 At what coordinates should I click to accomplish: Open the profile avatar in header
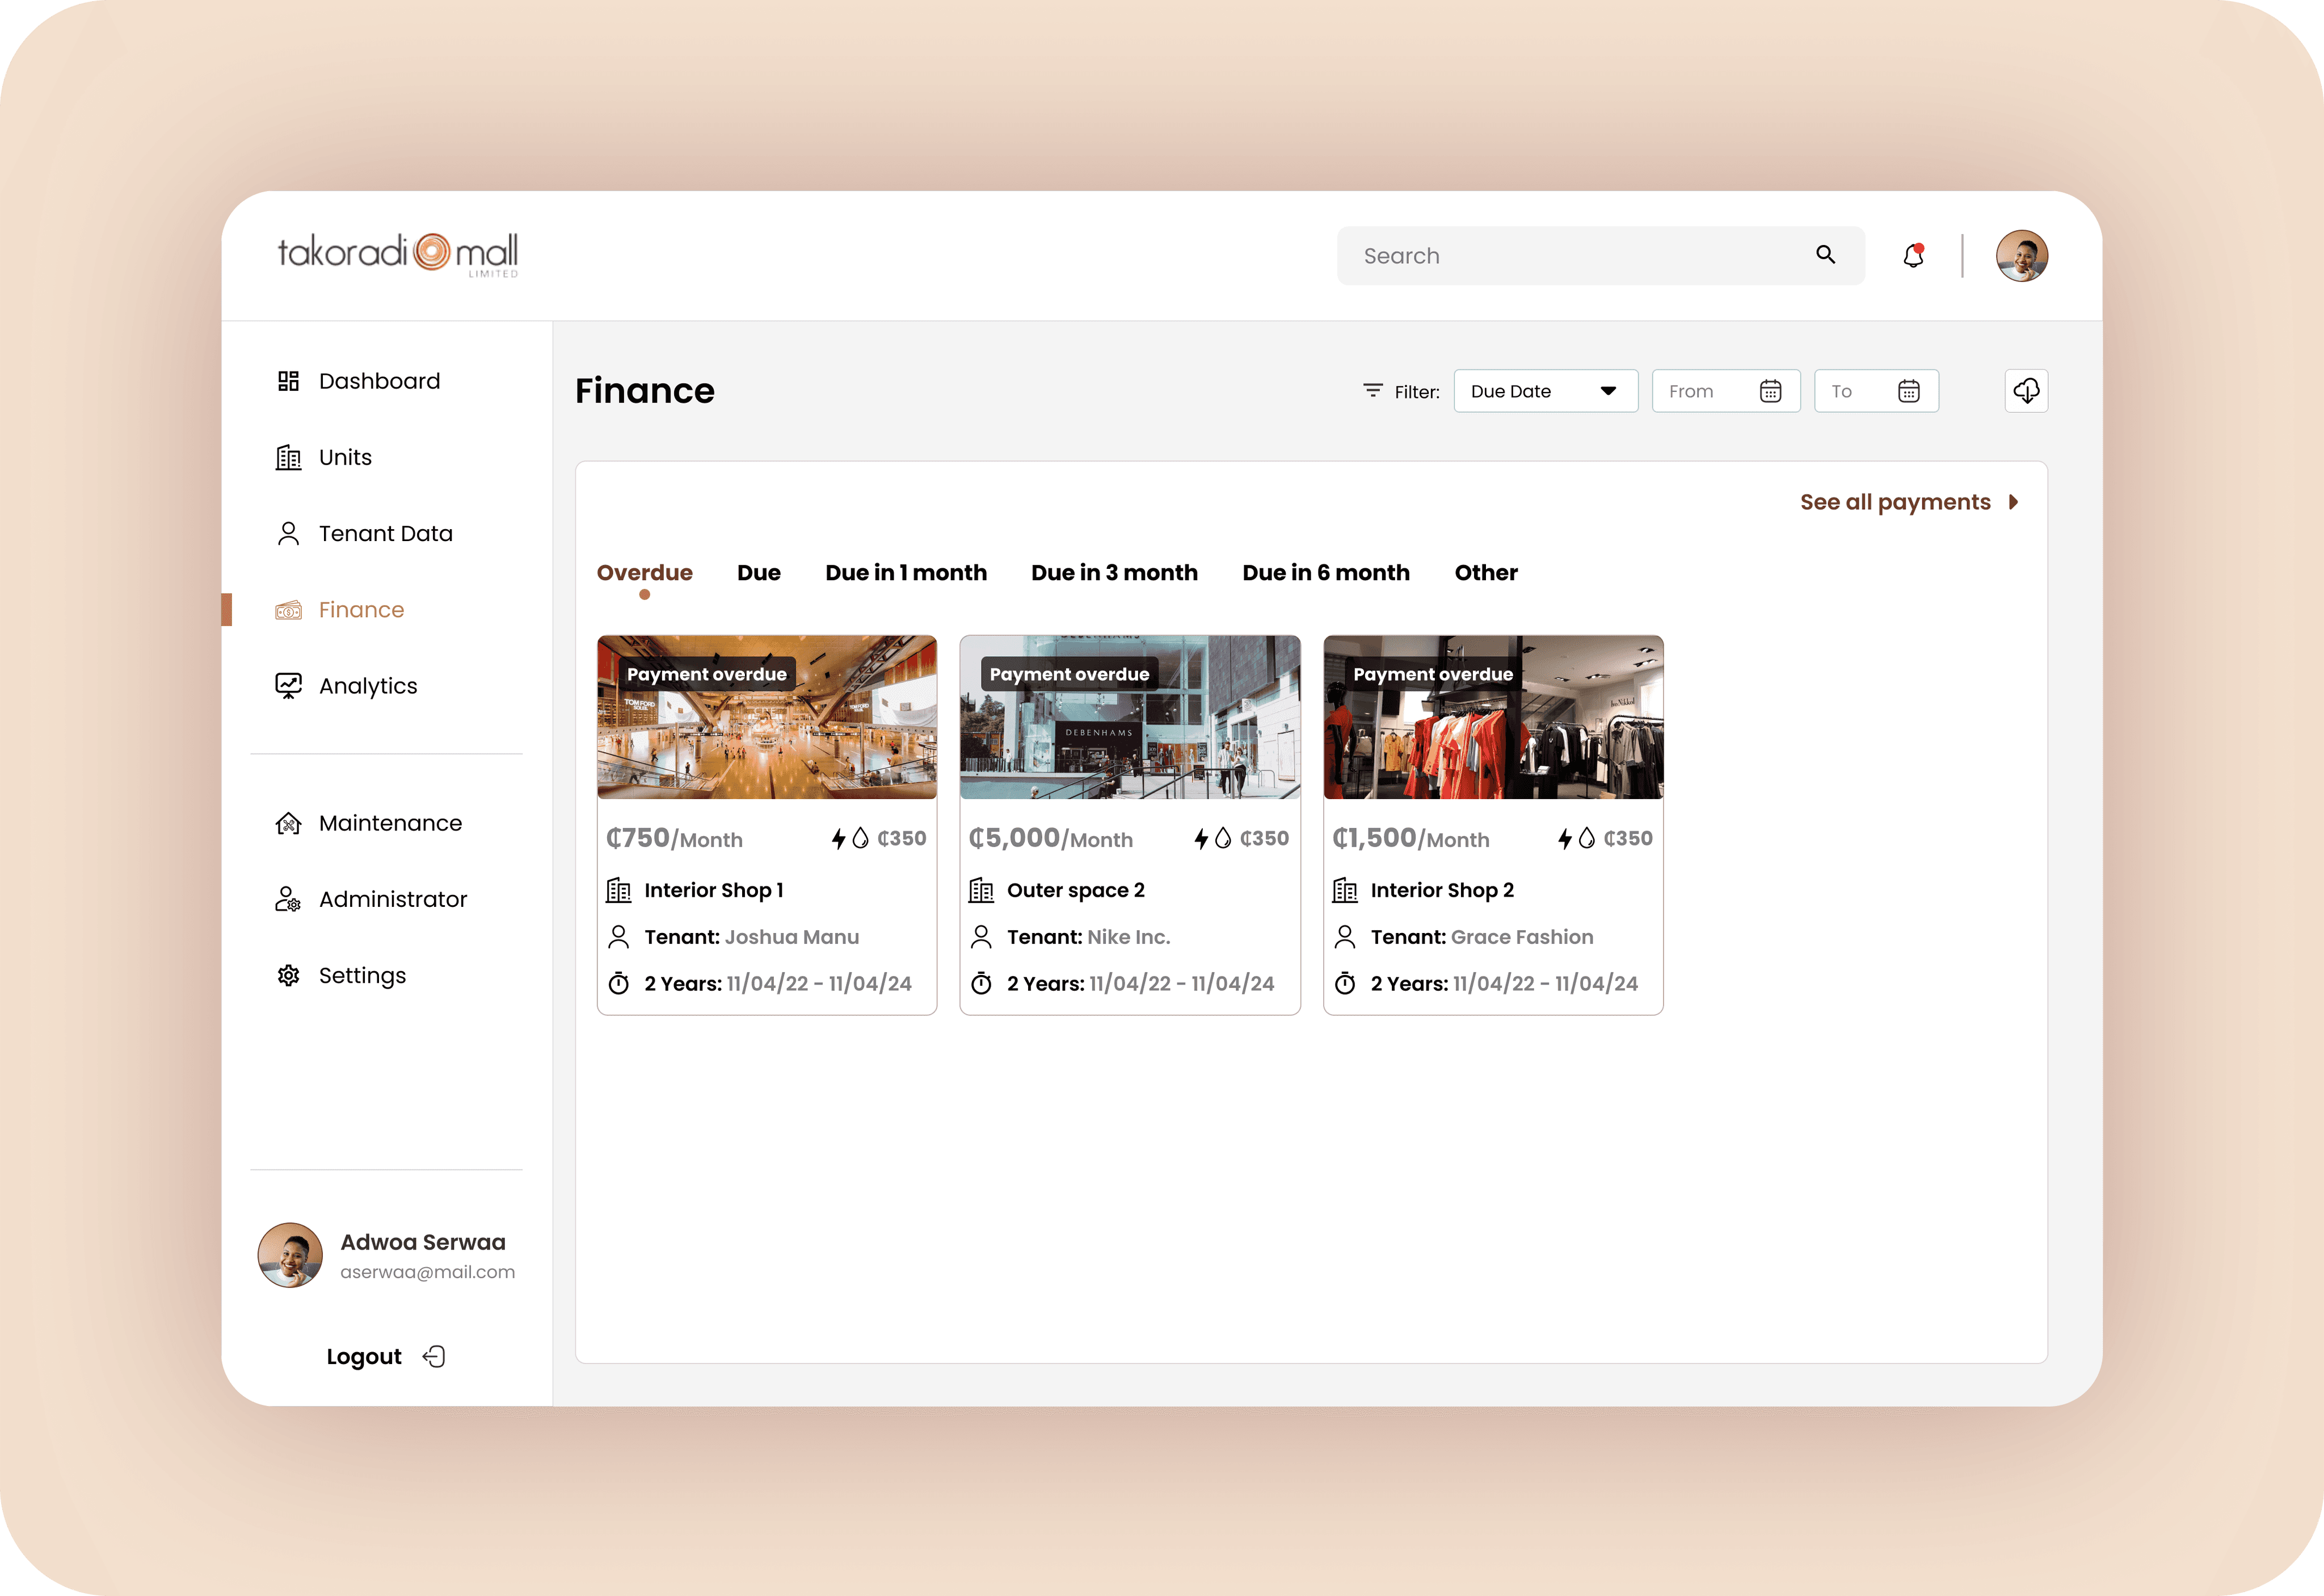(2021, 256)
